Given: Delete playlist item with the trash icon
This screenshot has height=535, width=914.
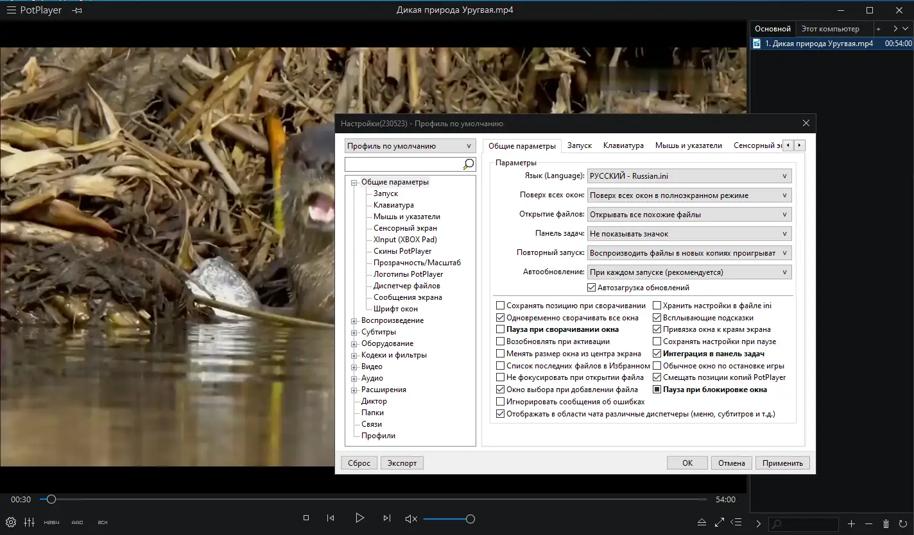Looking at the screenshot, I should [x=886, y=524].
